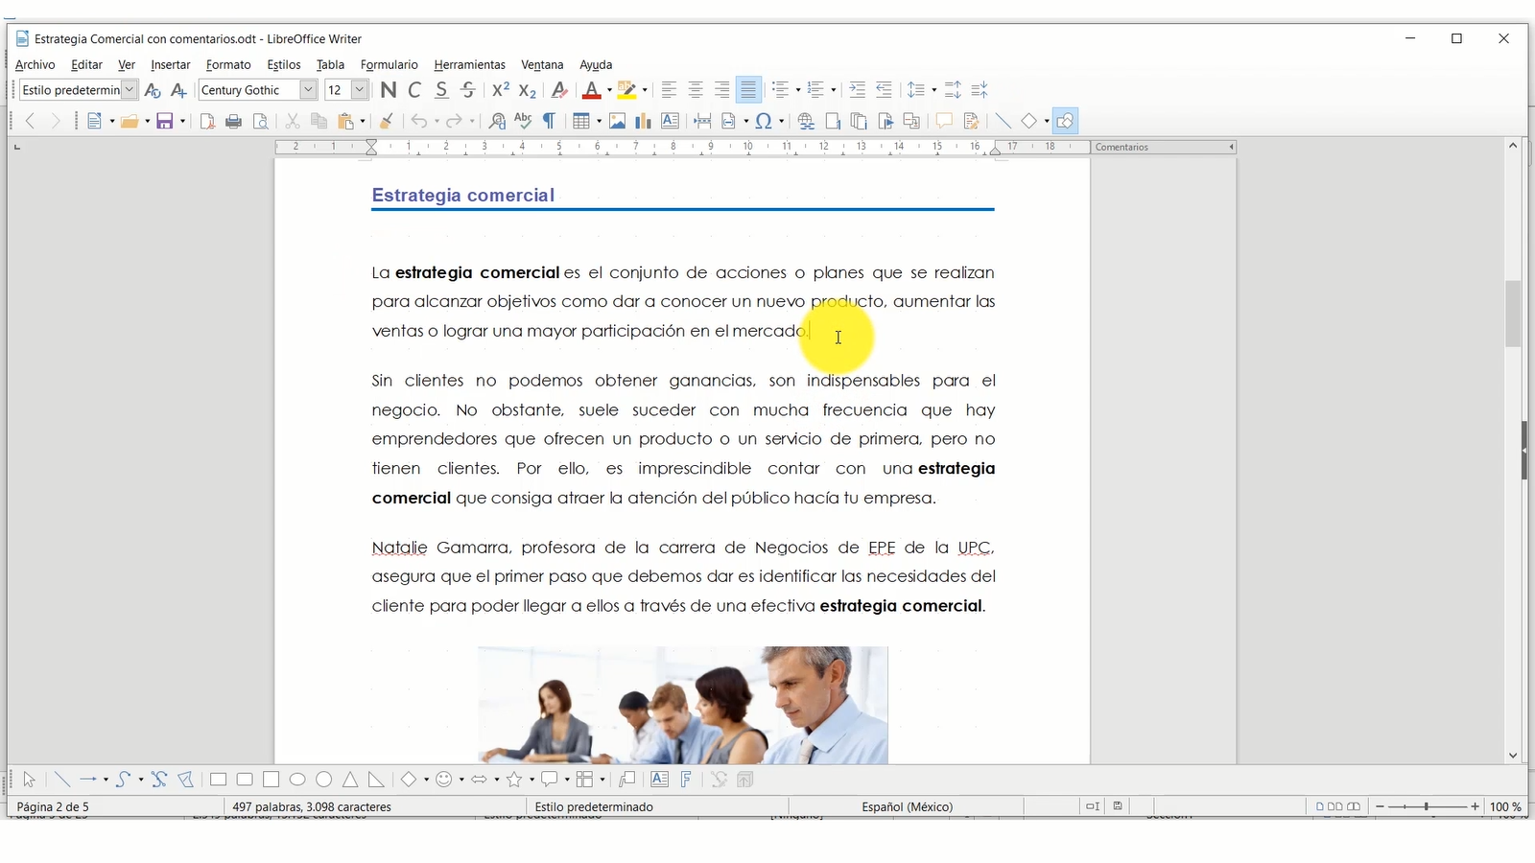Image resolution: width=1535 pixels, height=863 pixels.
Task: Open the Archivo menu
Action: pyautogui.click(x=35, y=64)
